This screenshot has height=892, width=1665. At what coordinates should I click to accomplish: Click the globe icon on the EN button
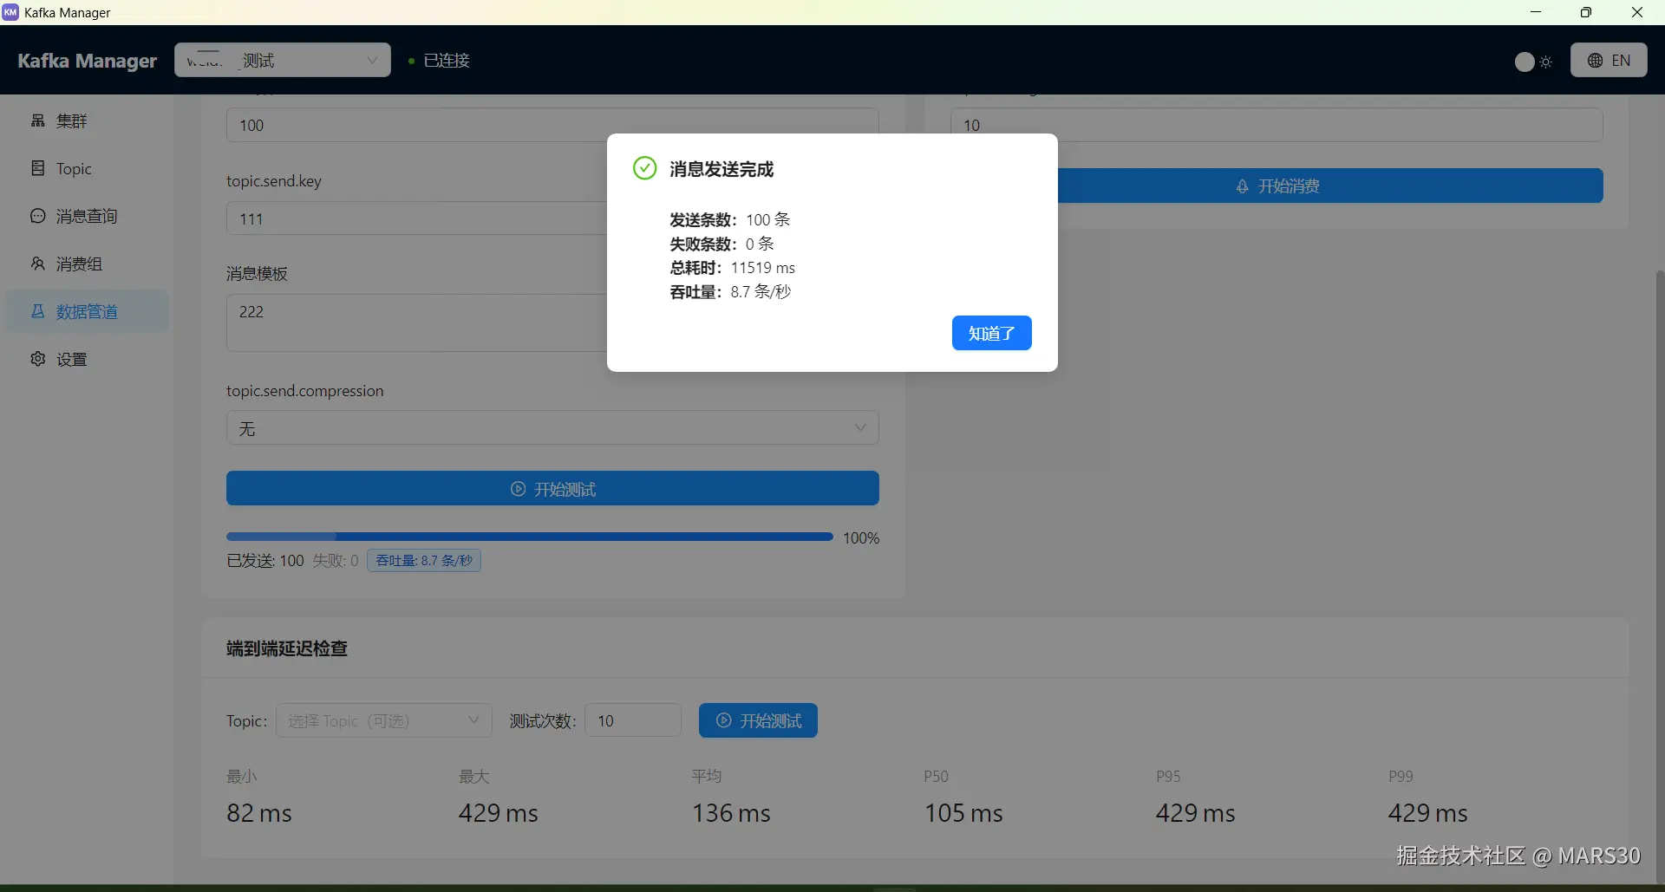coord(1595,61)
